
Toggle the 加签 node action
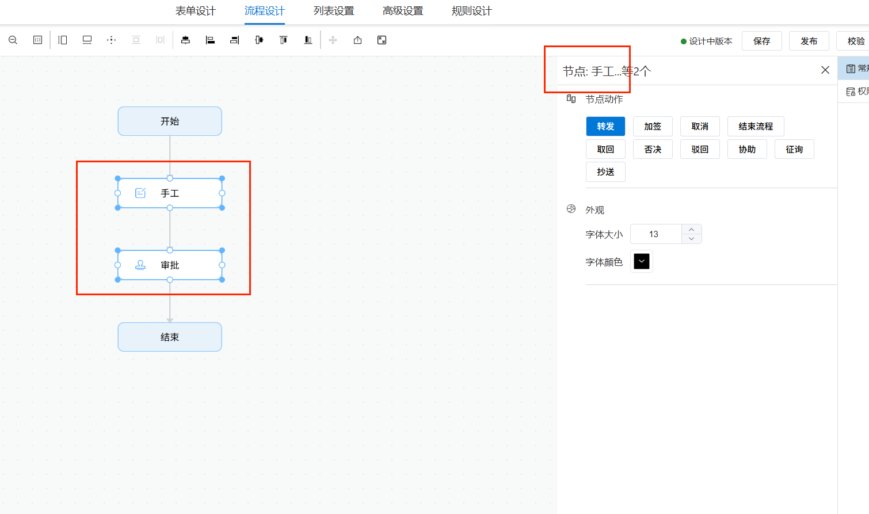click(x=653, y=127)
